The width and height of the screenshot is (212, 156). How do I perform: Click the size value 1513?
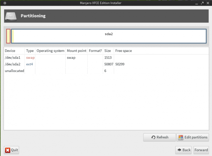pyautogui.click(x=108, y=58)
